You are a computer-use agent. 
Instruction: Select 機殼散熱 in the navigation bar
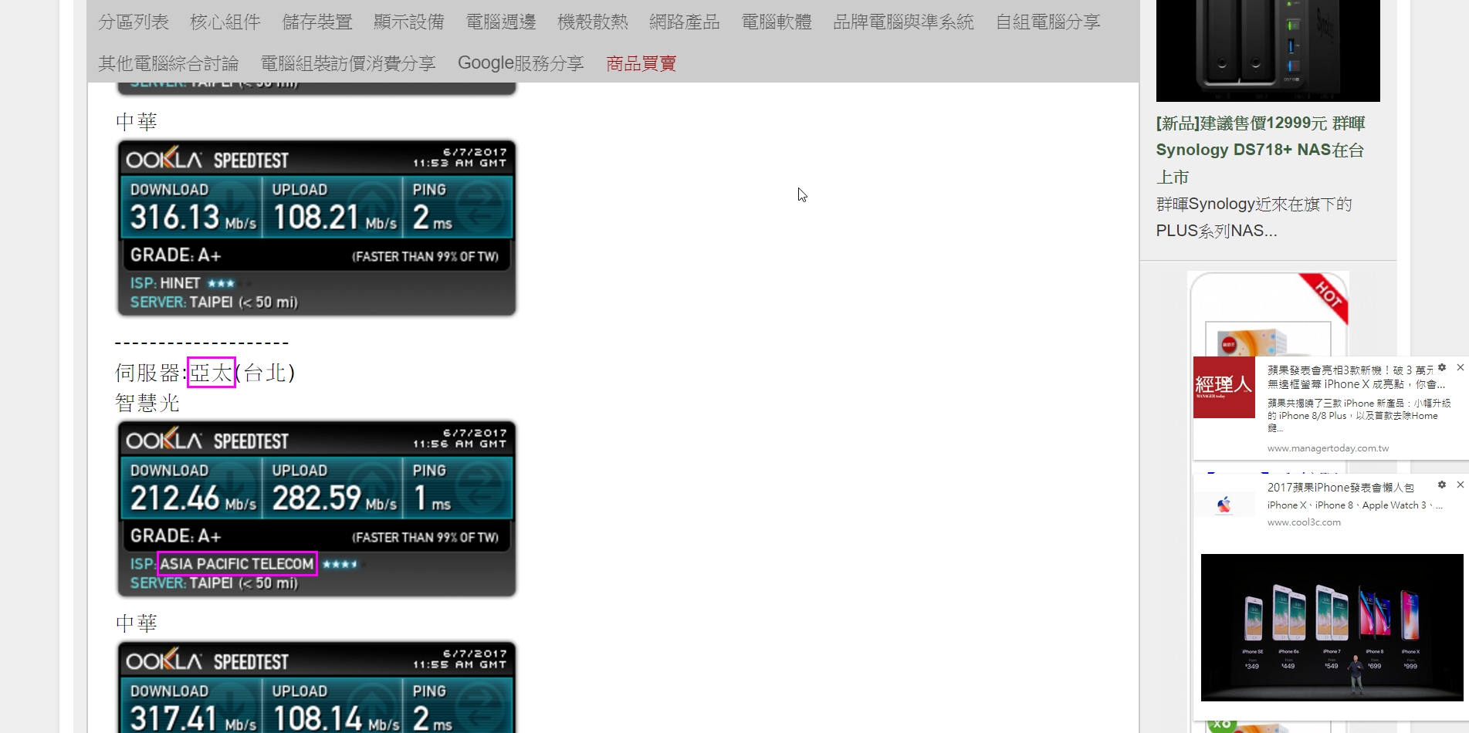click(593, 22)
